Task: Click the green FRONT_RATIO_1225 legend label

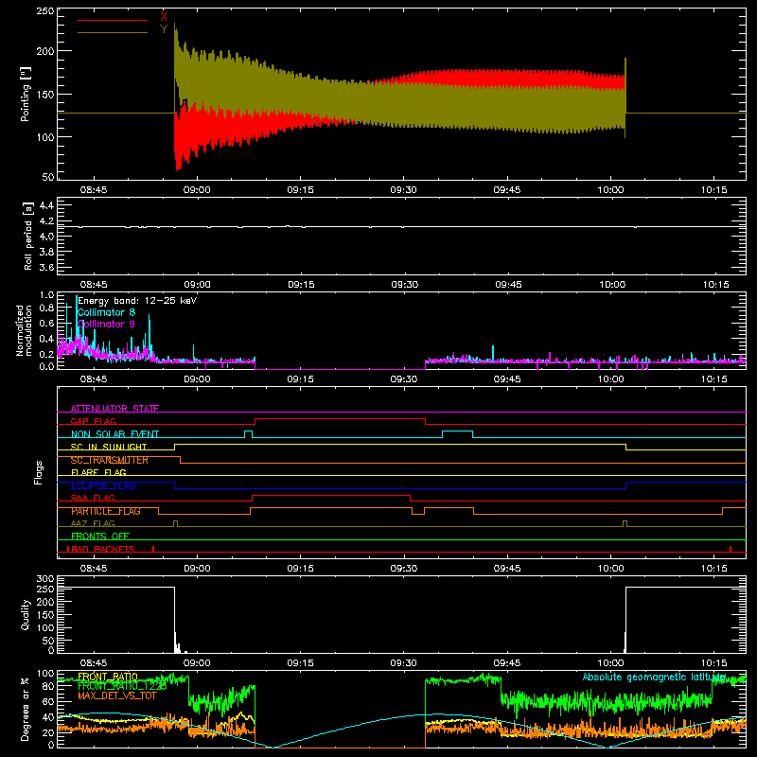Action: (x=122, y=686)
